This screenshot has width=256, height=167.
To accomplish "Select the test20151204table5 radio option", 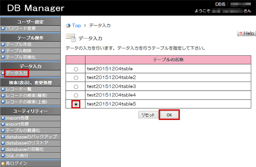I will (76, 104).
